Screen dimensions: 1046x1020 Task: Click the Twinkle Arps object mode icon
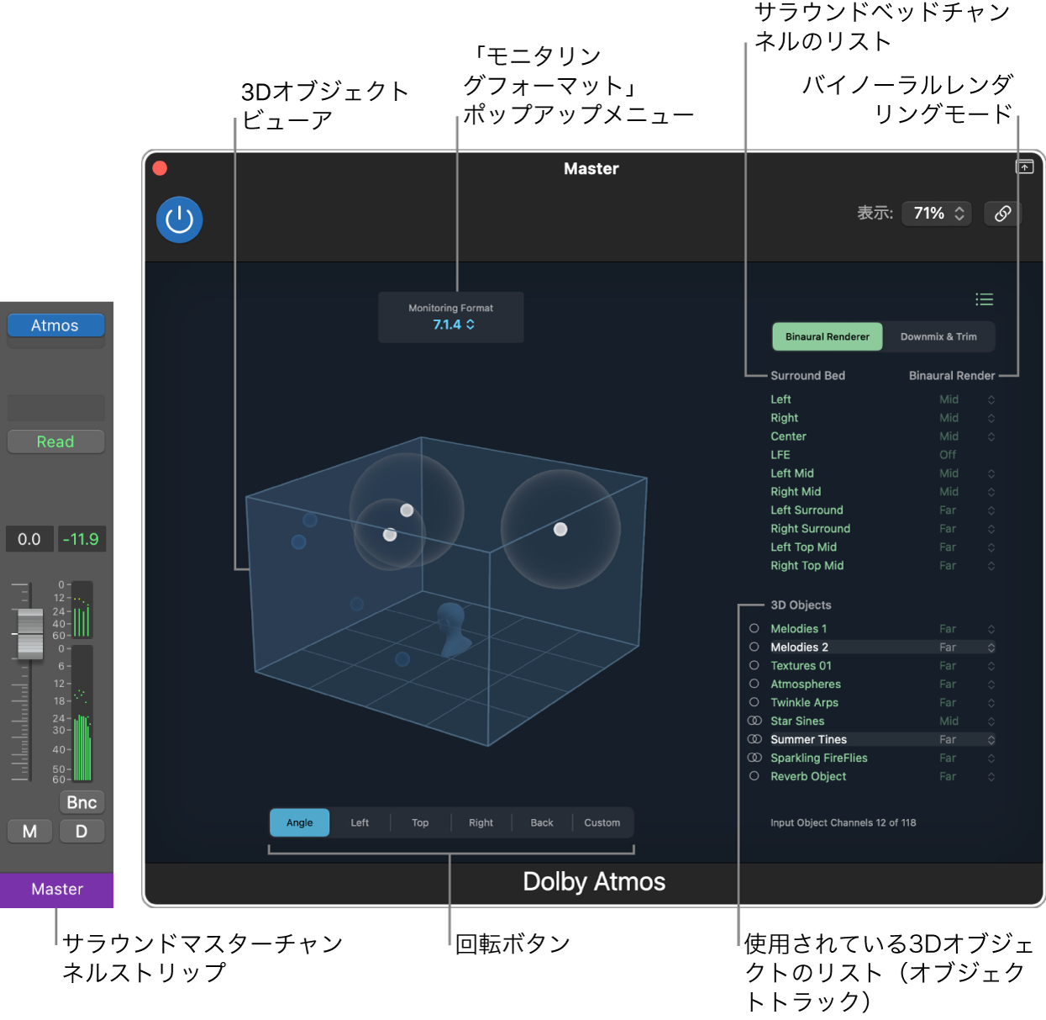754,702
